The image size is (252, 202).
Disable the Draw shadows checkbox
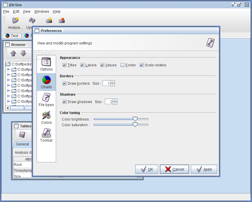click(x=64, y=102)
